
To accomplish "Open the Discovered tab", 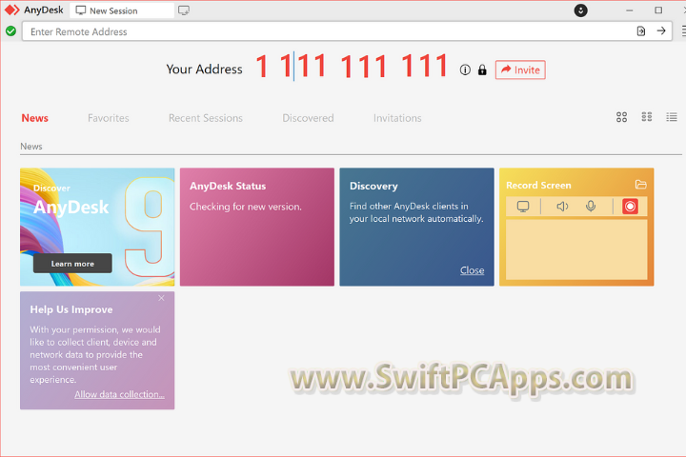I will pyautogui.click(x=308, y=118).
